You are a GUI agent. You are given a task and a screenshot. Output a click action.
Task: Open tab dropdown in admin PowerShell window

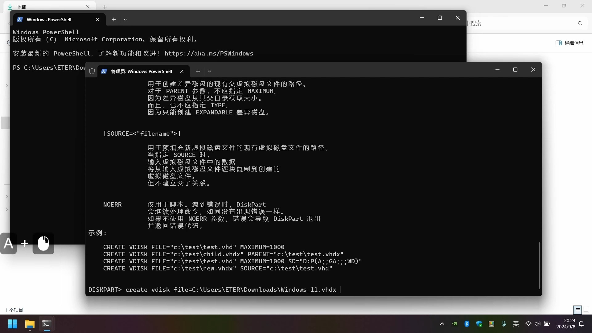tap(209, 71)
